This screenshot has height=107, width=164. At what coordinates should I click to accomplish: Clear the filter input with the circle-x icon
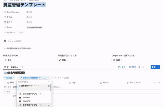coord(49,86)
